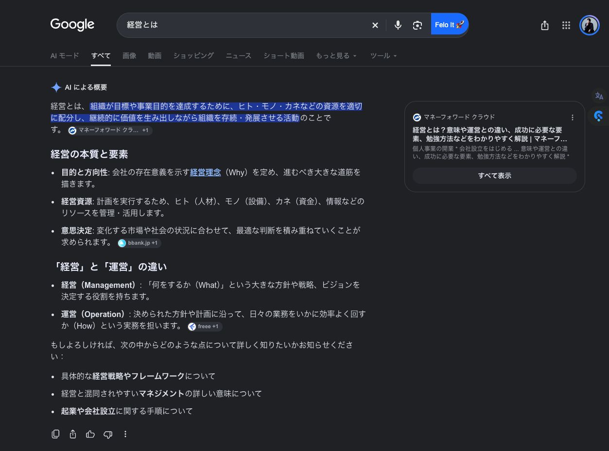Go to Google home via logo
The image size is (609, 451).
pyautogui.click(x=72, y=25)
